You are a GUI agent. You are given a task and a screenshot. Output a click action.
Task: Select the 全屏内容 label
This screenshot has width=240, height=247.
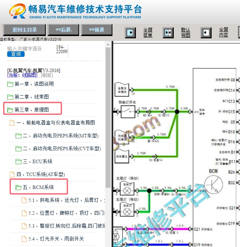click(223, 32)
